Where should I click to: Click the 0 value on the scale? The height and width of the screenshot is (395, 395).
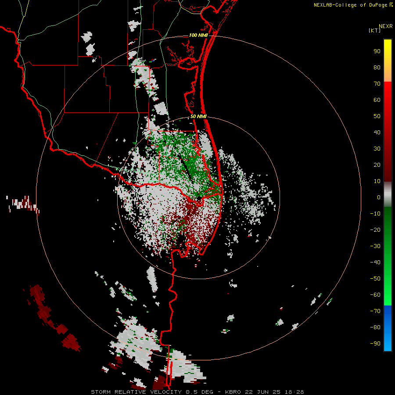(x=379, y=197)
